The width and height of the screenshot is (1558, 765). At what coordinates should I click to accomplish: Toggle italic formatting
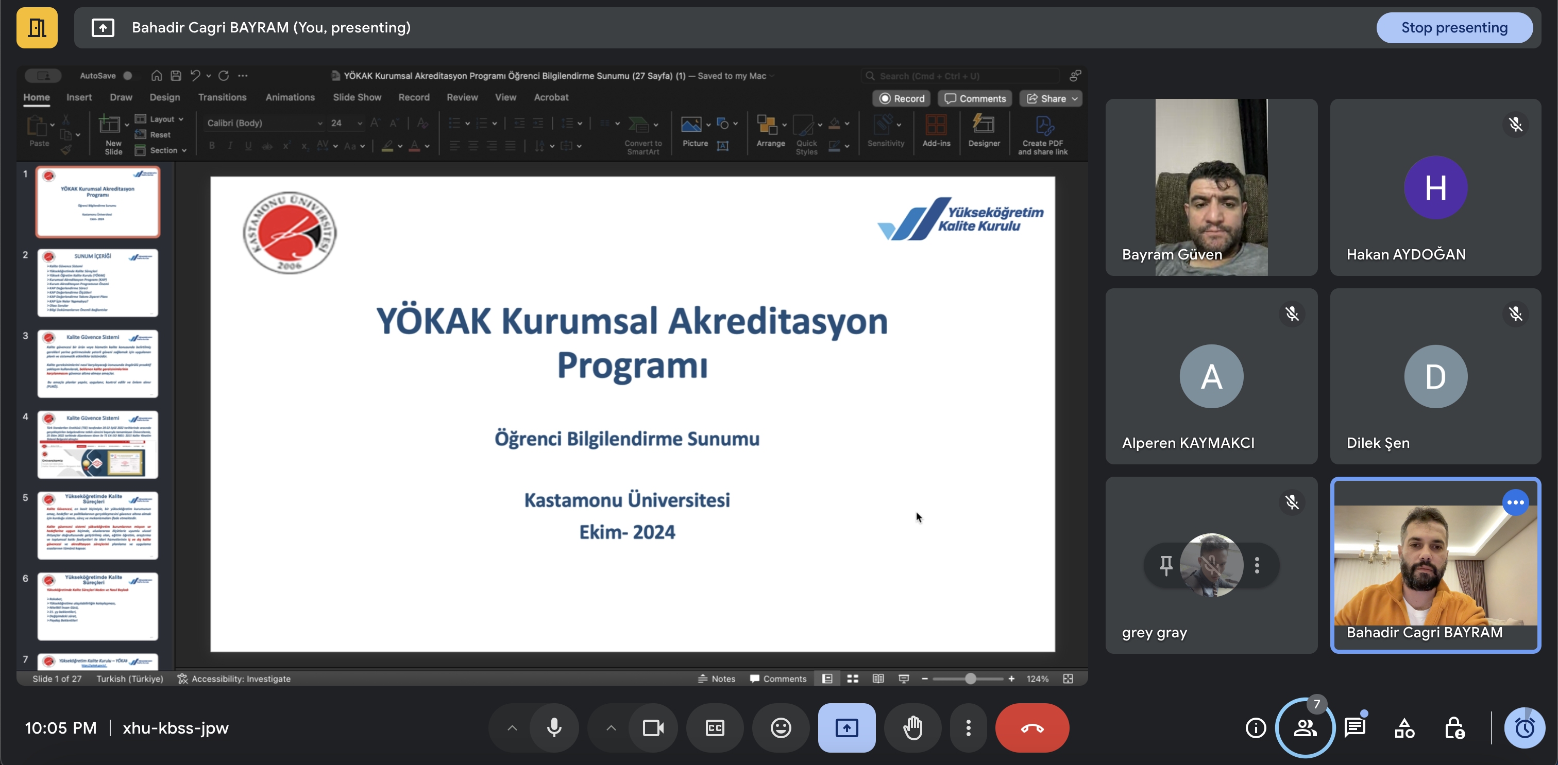pos(230,146)
